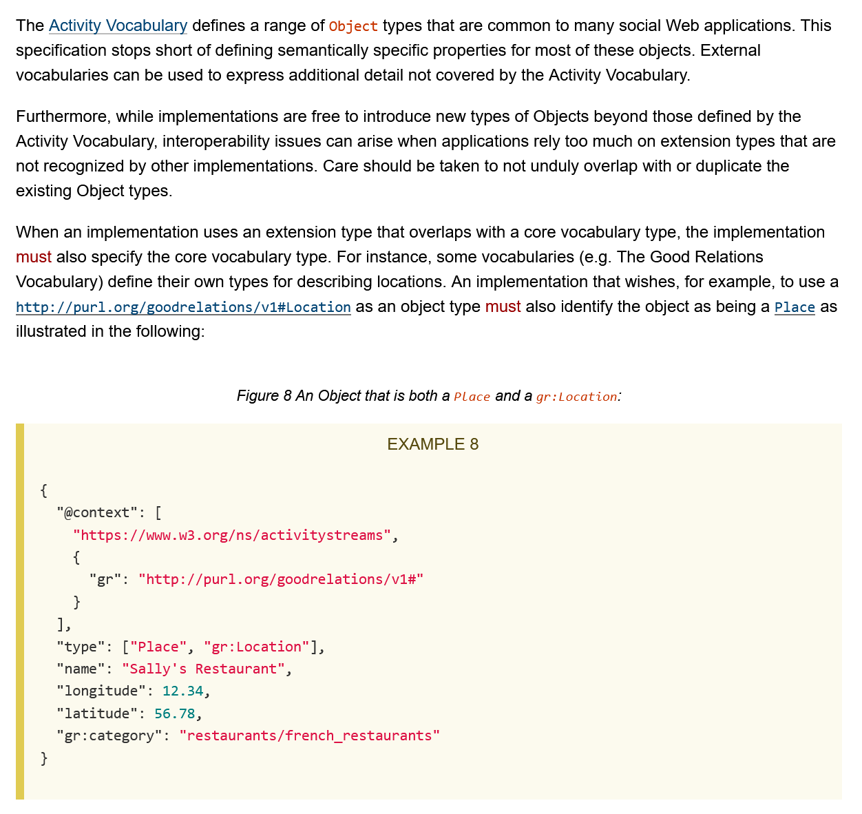This screenshot has height=814, width=862.
Task: Click the restaurants/french_restaurants string
Action: [x=309, y=735]
